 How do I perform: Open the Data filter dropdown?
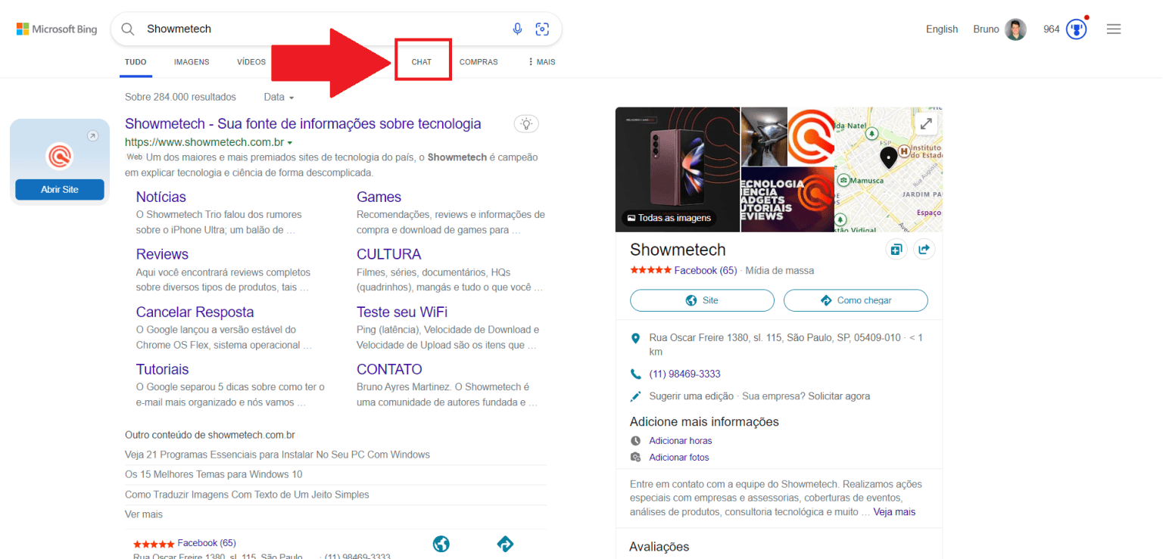278,97
